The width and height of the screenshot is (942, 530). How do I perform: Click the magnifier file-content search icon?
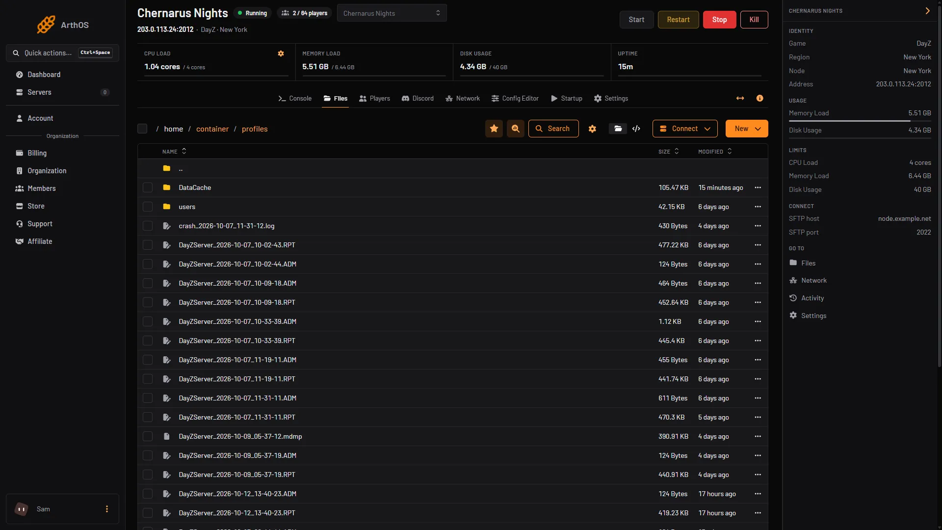[516, 129]
